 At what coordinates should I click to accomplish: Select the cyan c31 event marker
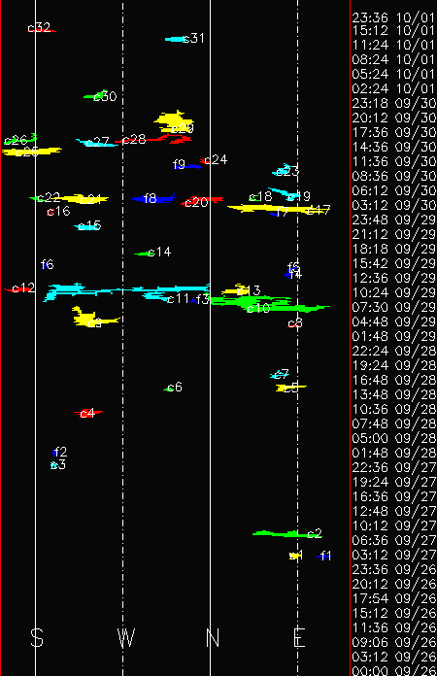pyautogui.click(x=176, y=39)
